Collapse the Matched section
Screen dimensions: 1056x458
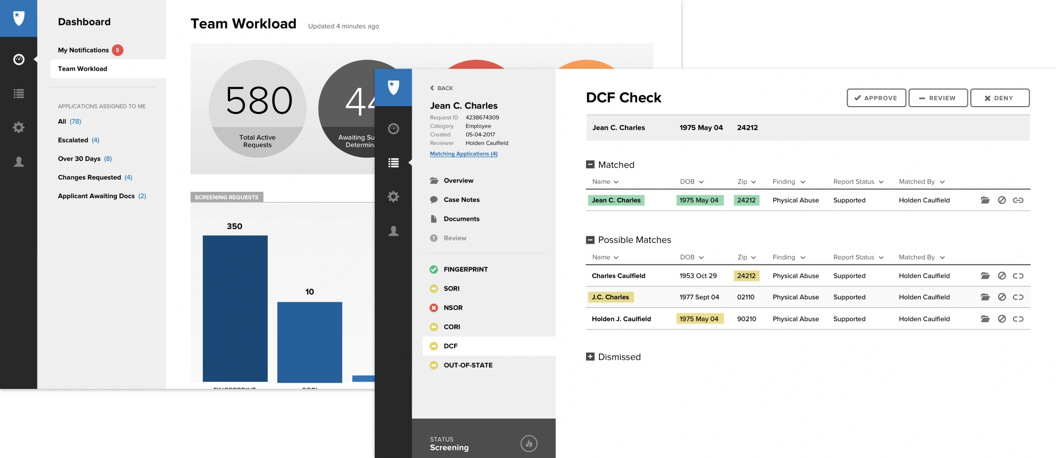click(590, 165)
